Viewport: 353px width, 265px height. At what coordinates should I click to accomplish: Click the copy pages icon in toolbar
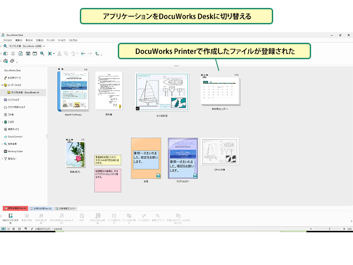(x=66, y=53)
